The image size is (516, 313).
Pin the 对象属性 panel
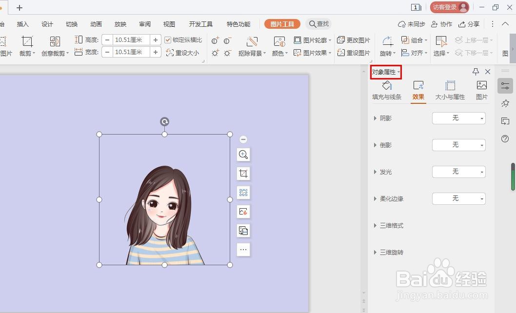[476, 71]
